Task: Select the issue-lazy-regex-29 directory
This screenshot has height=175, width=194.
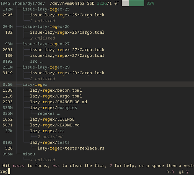Action: tap(46, 67)
